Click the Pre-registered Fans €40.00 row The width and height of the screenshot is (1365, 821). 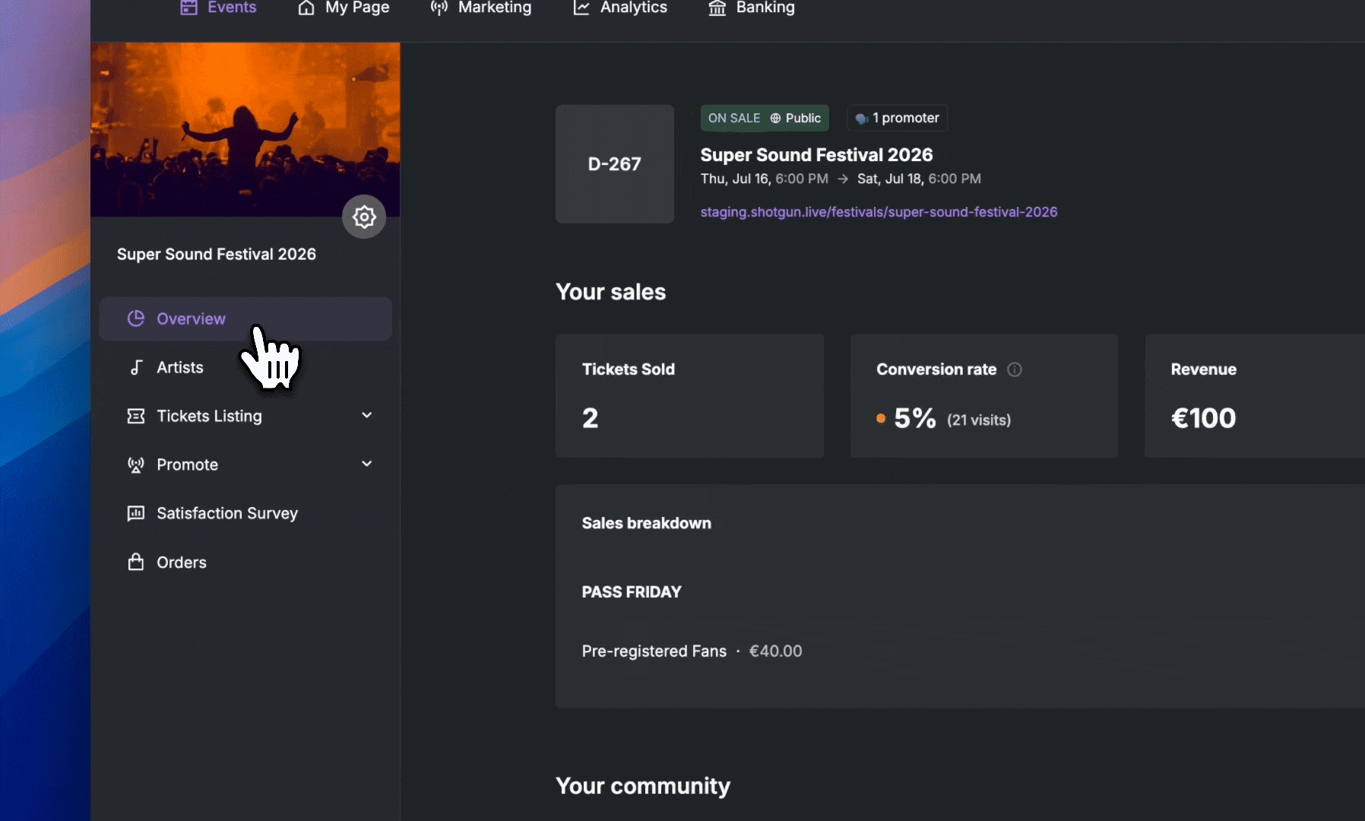[x=692, y=651]
